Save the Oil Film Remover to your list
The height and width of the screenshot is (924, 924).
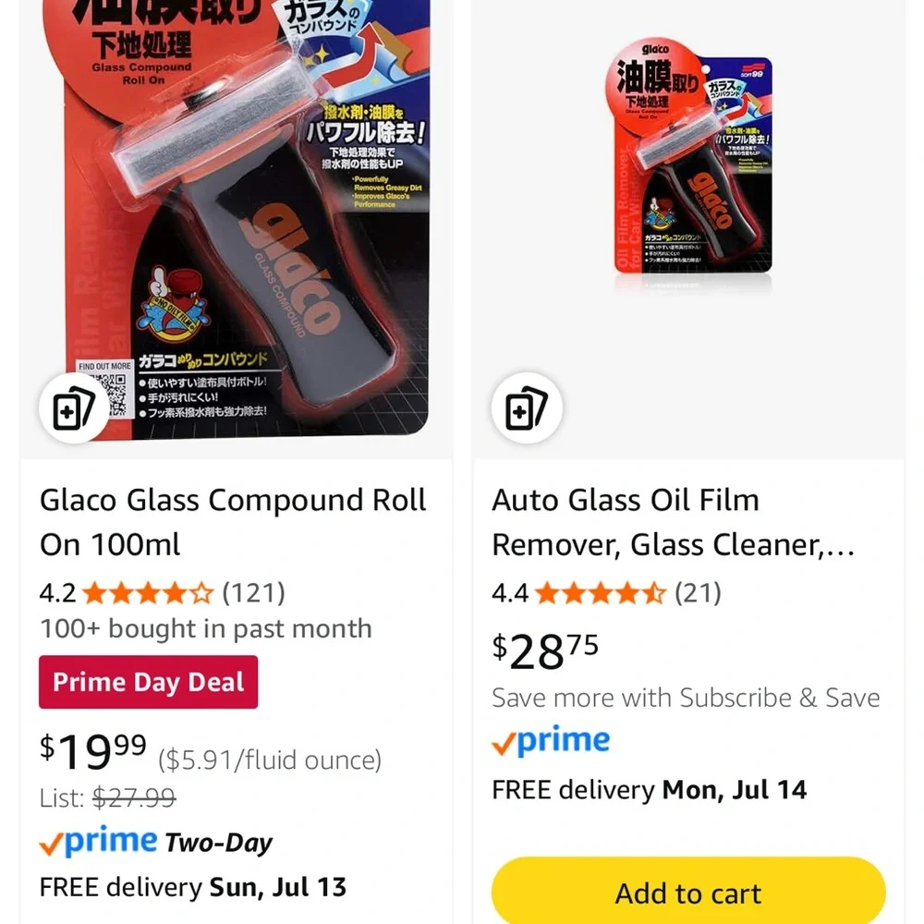[527, 407]
